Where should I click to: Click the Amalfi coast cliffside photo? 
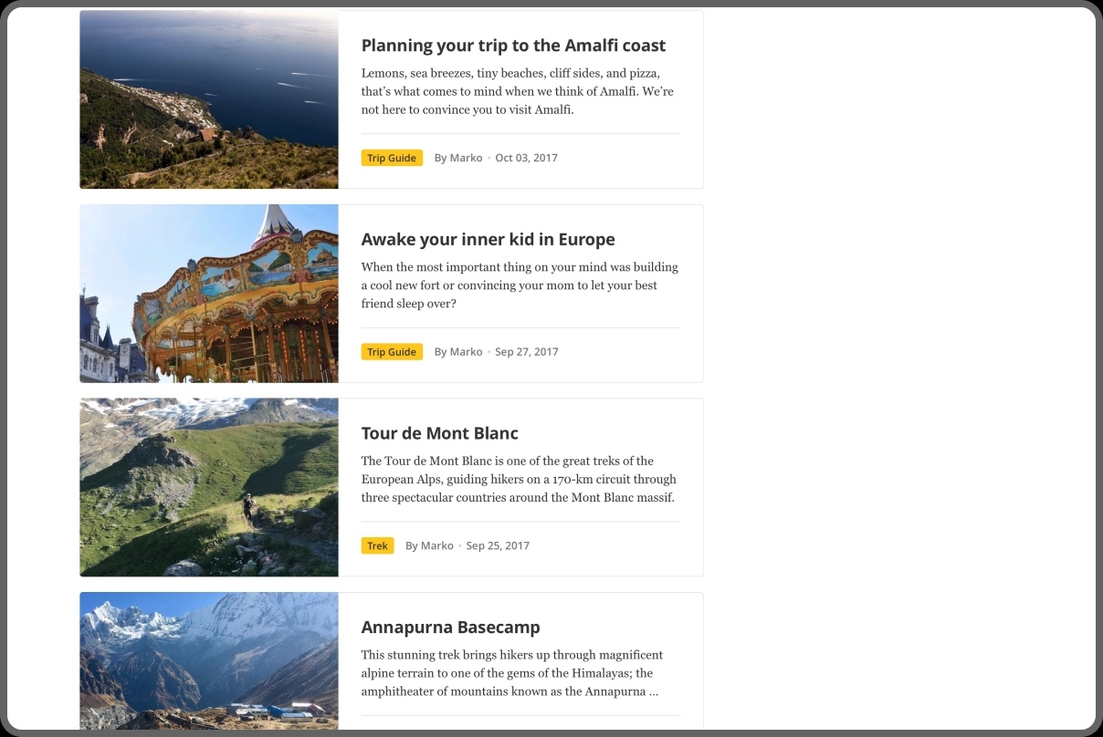pyautogui.click(x=209, y=99)
